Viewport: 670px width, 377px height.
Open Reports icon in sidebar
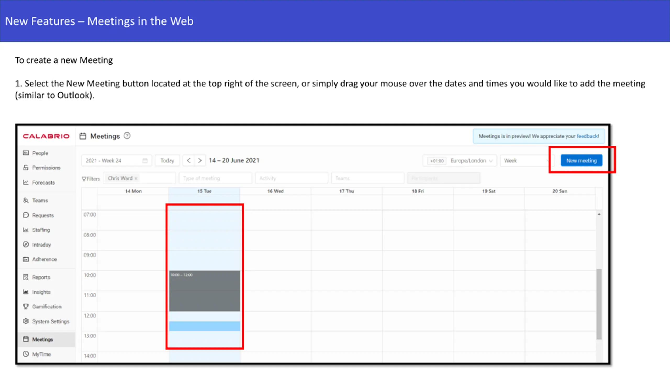(26, 277)
